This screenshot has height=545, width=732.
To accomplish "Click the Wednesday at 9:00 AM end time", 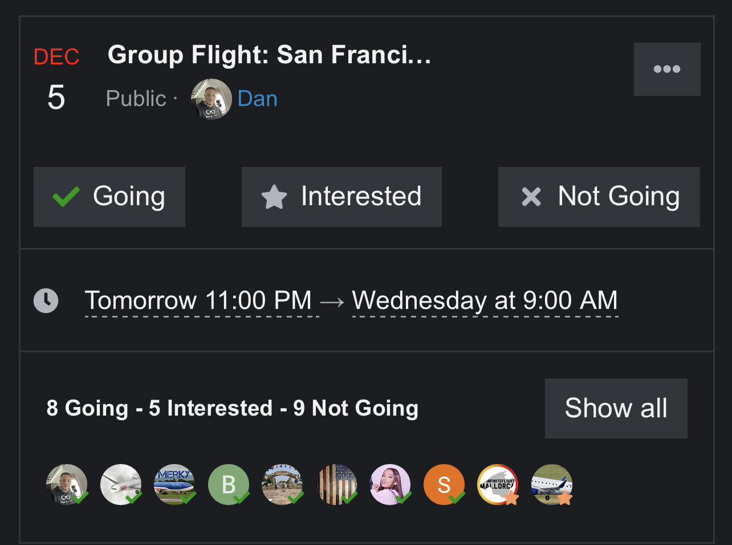I will [x=485, y=300].
